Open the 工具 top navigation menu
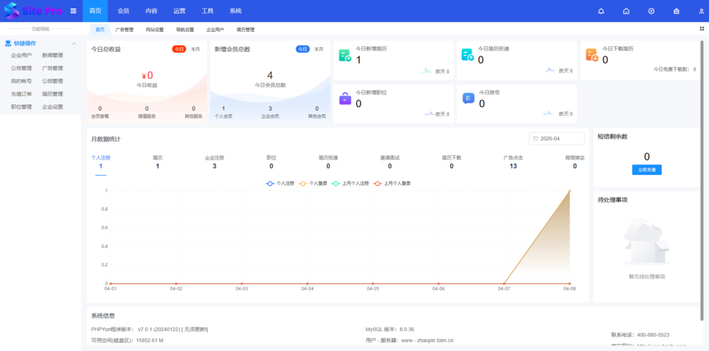The height and width of the screenshot is (351, 709). coord(208,11)
